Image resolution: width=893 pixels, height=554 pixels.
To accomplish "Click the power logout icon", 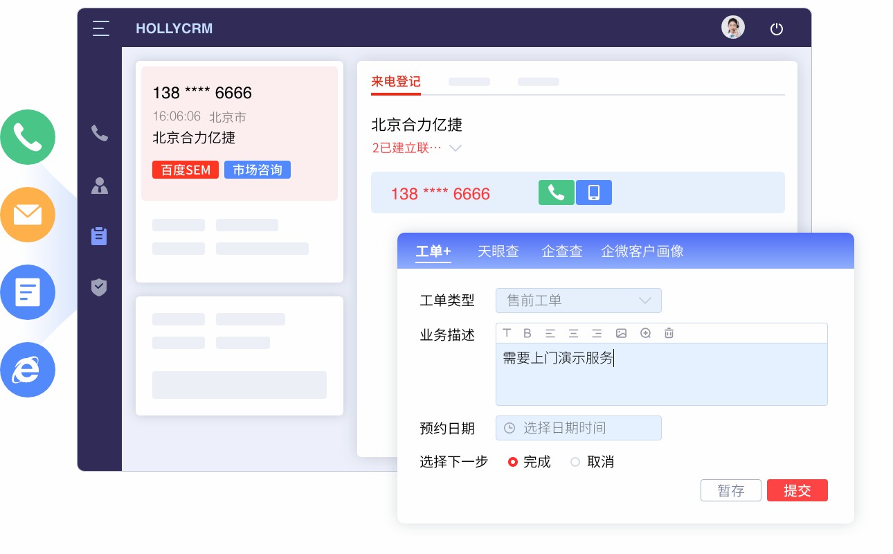I will tap(777, 28).
